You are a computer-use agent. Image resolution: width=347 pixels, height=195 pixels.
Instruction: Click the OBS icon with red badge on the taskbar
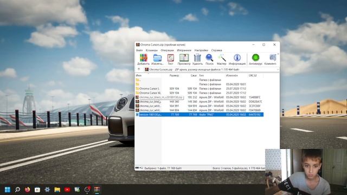pyautogui.click(x=87, y=190)
